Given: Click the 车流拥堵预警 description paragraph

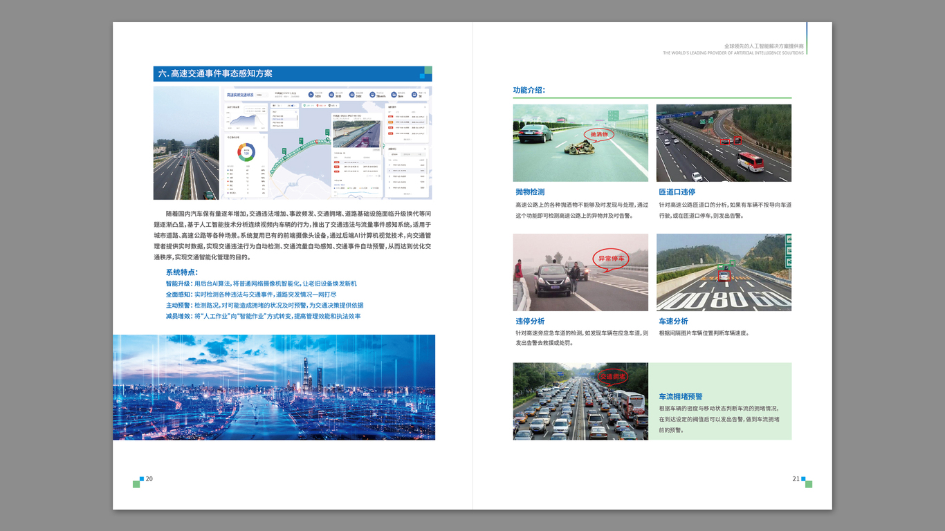Looking at the screenshot, I should coord(719,419).
